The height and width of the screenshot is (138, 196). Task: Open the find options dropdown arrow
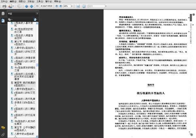(x=106, y=6)
